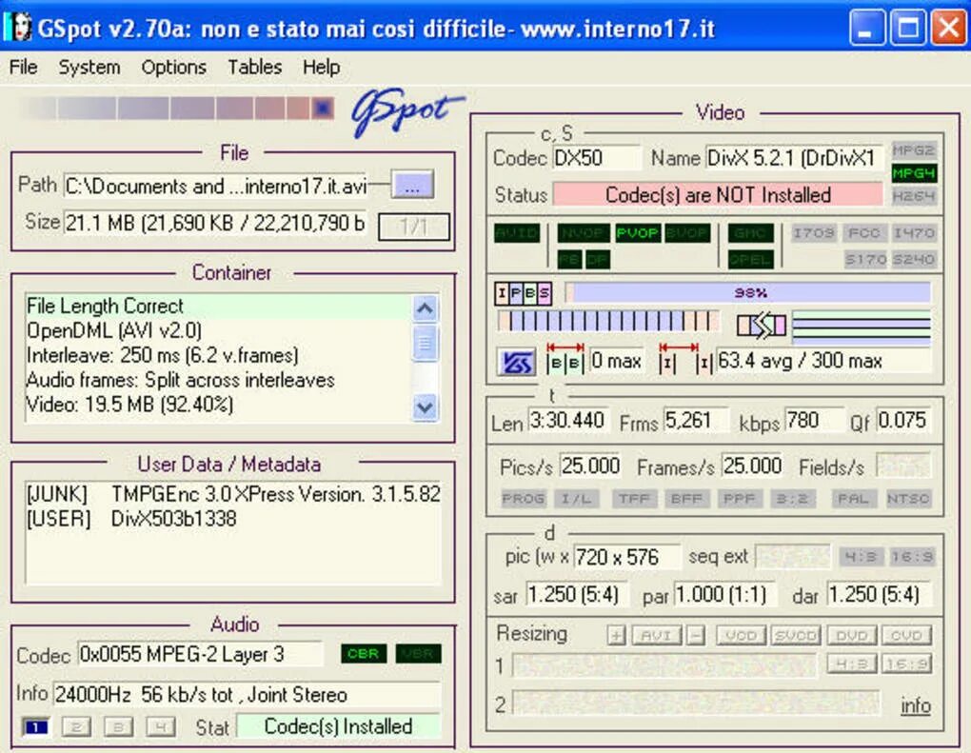
Task: Open the Tables menu
Action: pyautogui.click(x=254, y=67)
